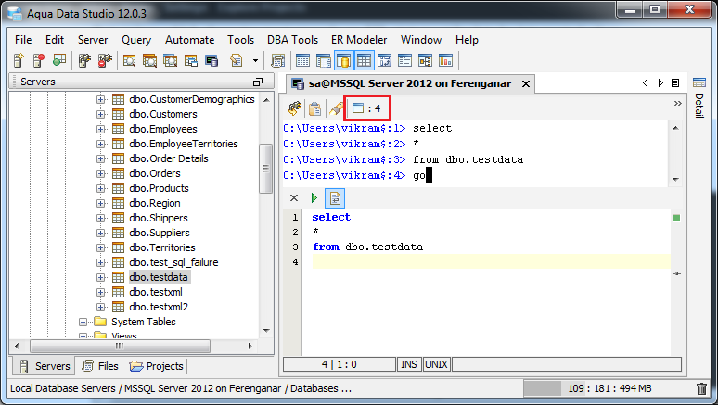Expand the dbo.testdata tree node
718x405 pixels.
click(x=101, y=277)
